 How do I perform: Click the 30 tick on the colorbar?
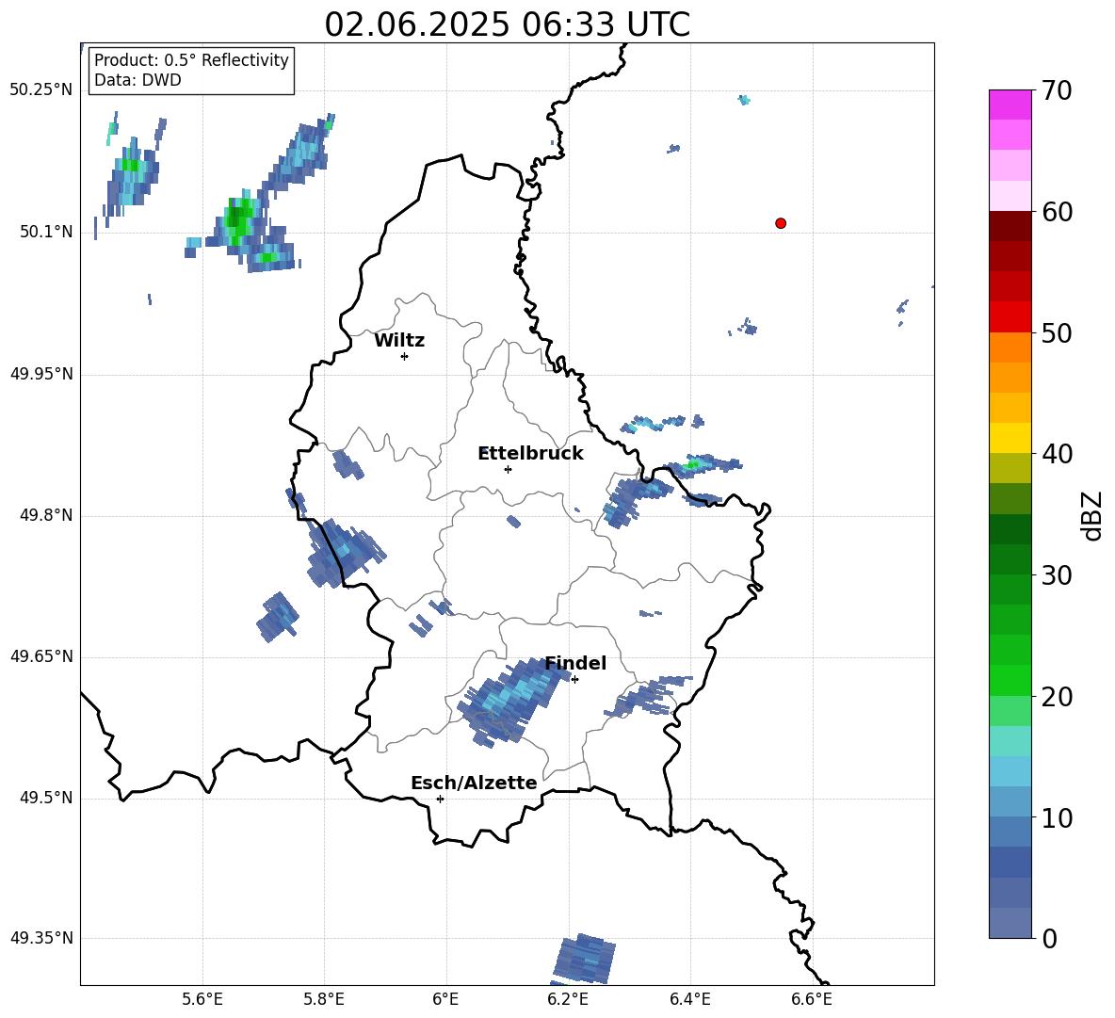coord(1057,575)
